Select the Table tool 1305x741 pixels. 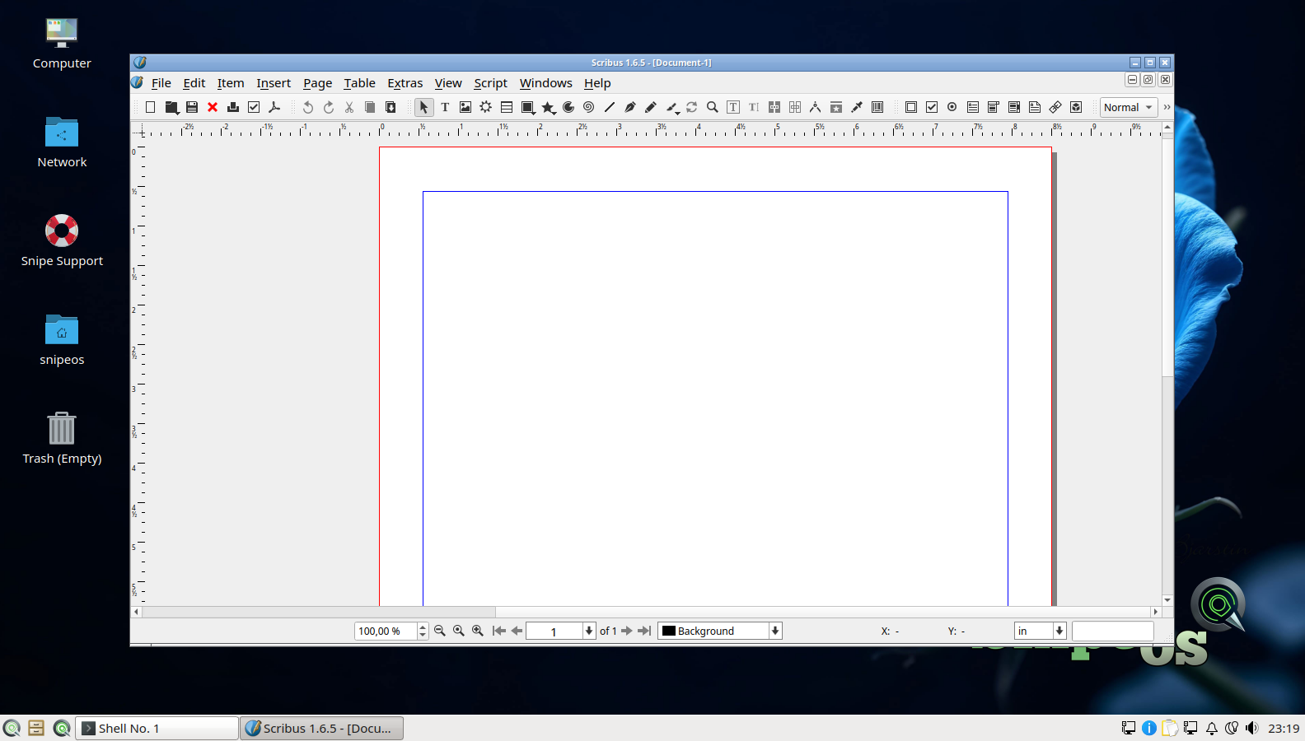click(507, 107)
